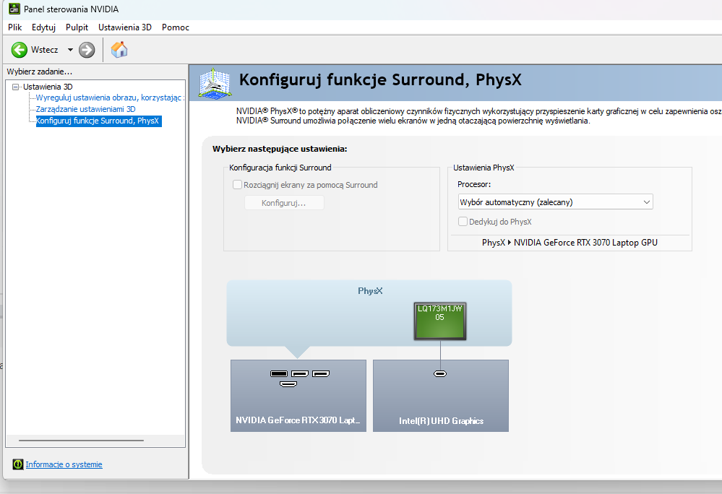Image resolution: width=722 pixels, height=494 pixels.
Task: Open the home page house icon
Action: click(x=119, y=50)
